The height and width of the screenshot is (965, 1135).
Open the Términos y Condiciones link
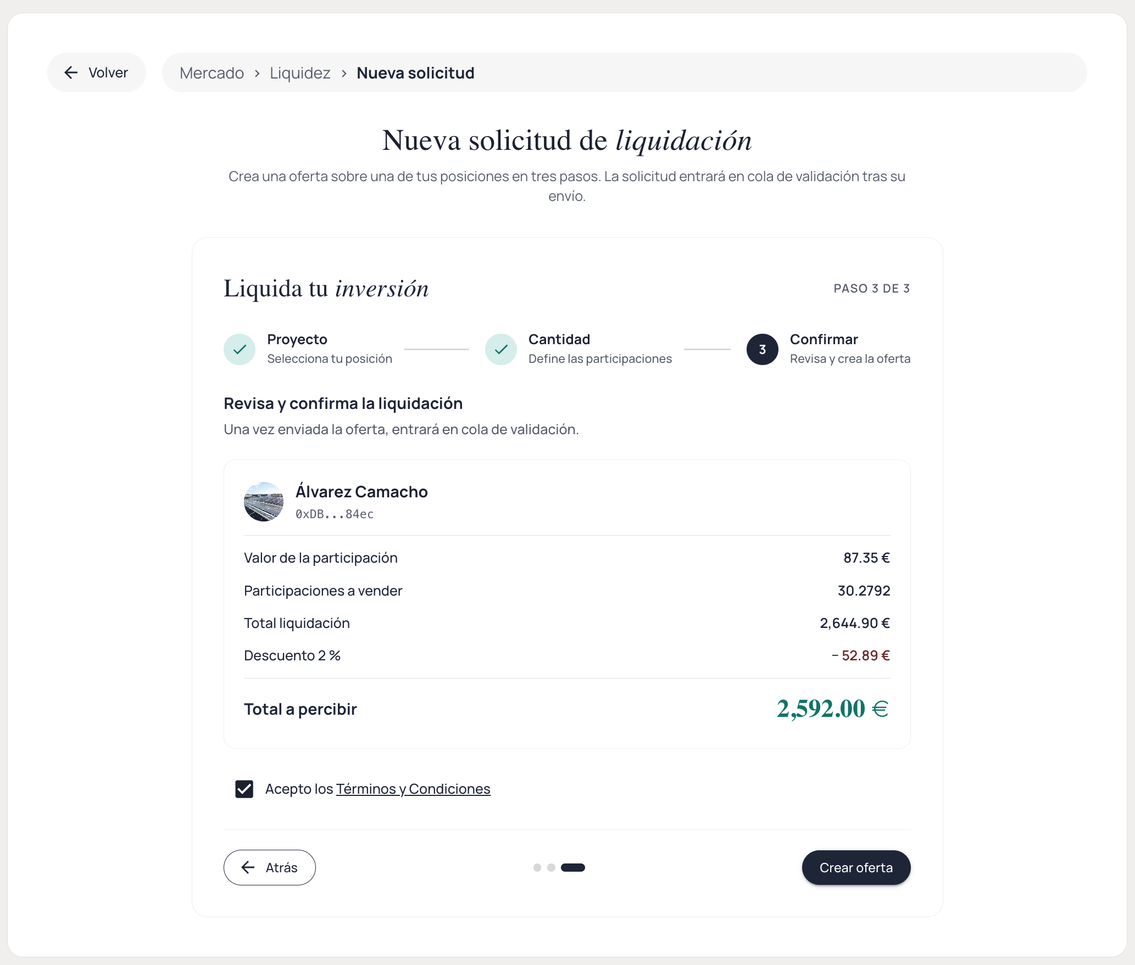pyautogui.click(x=413, y=789)
